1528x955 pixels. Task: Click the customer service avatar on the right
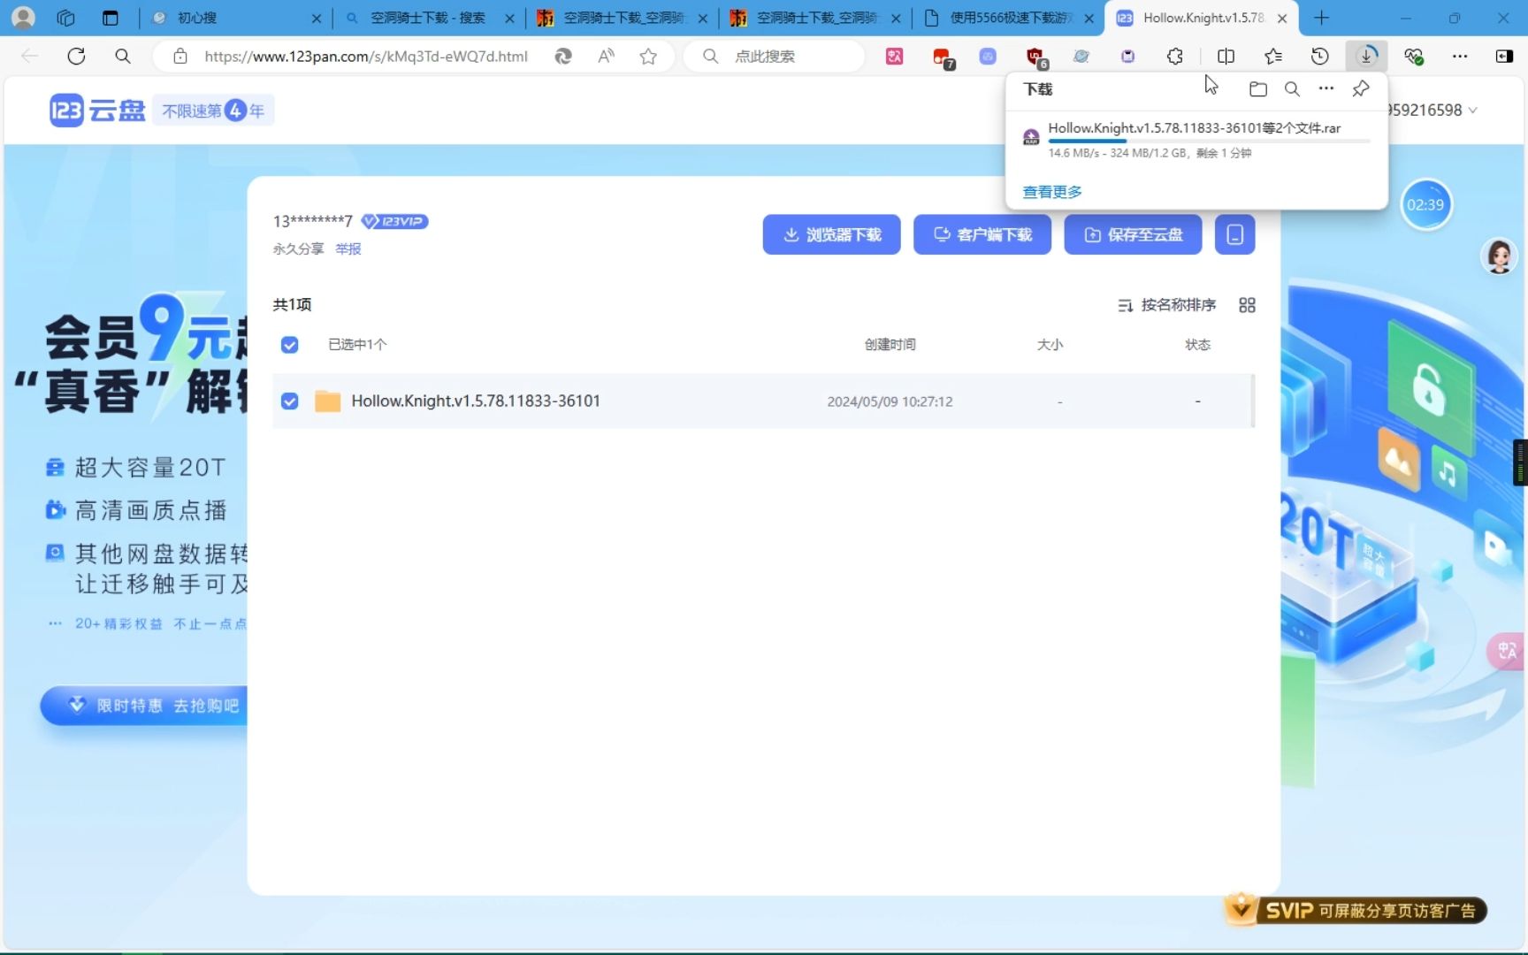(x=1499, y=256)
